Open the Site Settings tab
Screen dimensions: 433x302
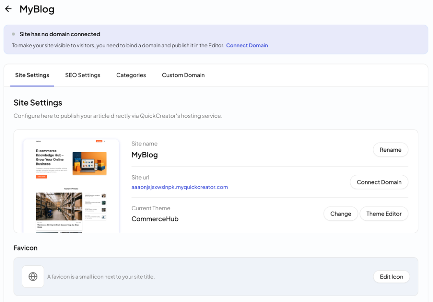[x=32, y=75]
